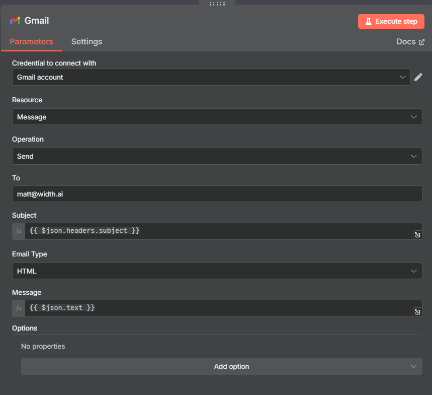
Task: Open the Email Type dropdown showing HTML
Action: [x=217, y=271]
